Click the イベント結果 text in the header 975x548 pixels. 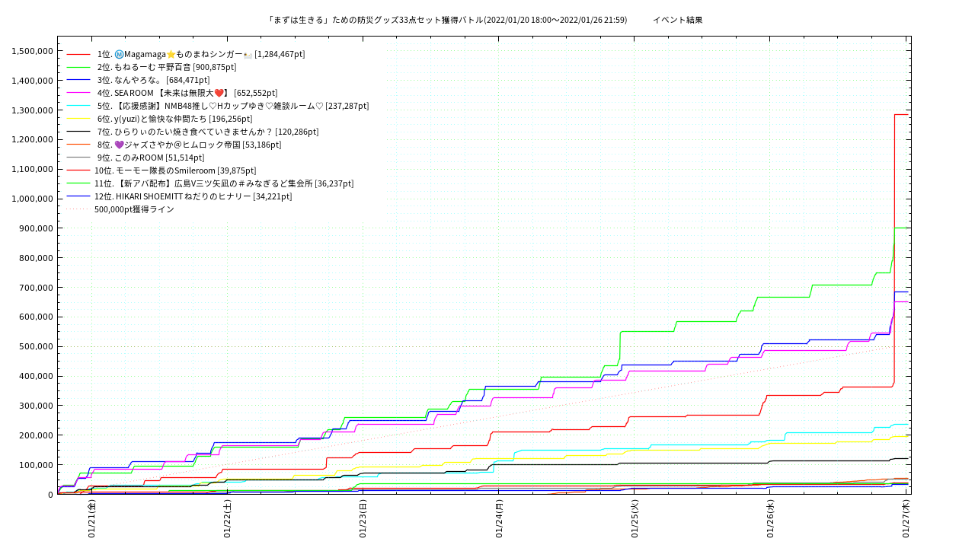(x=677, y=20)
